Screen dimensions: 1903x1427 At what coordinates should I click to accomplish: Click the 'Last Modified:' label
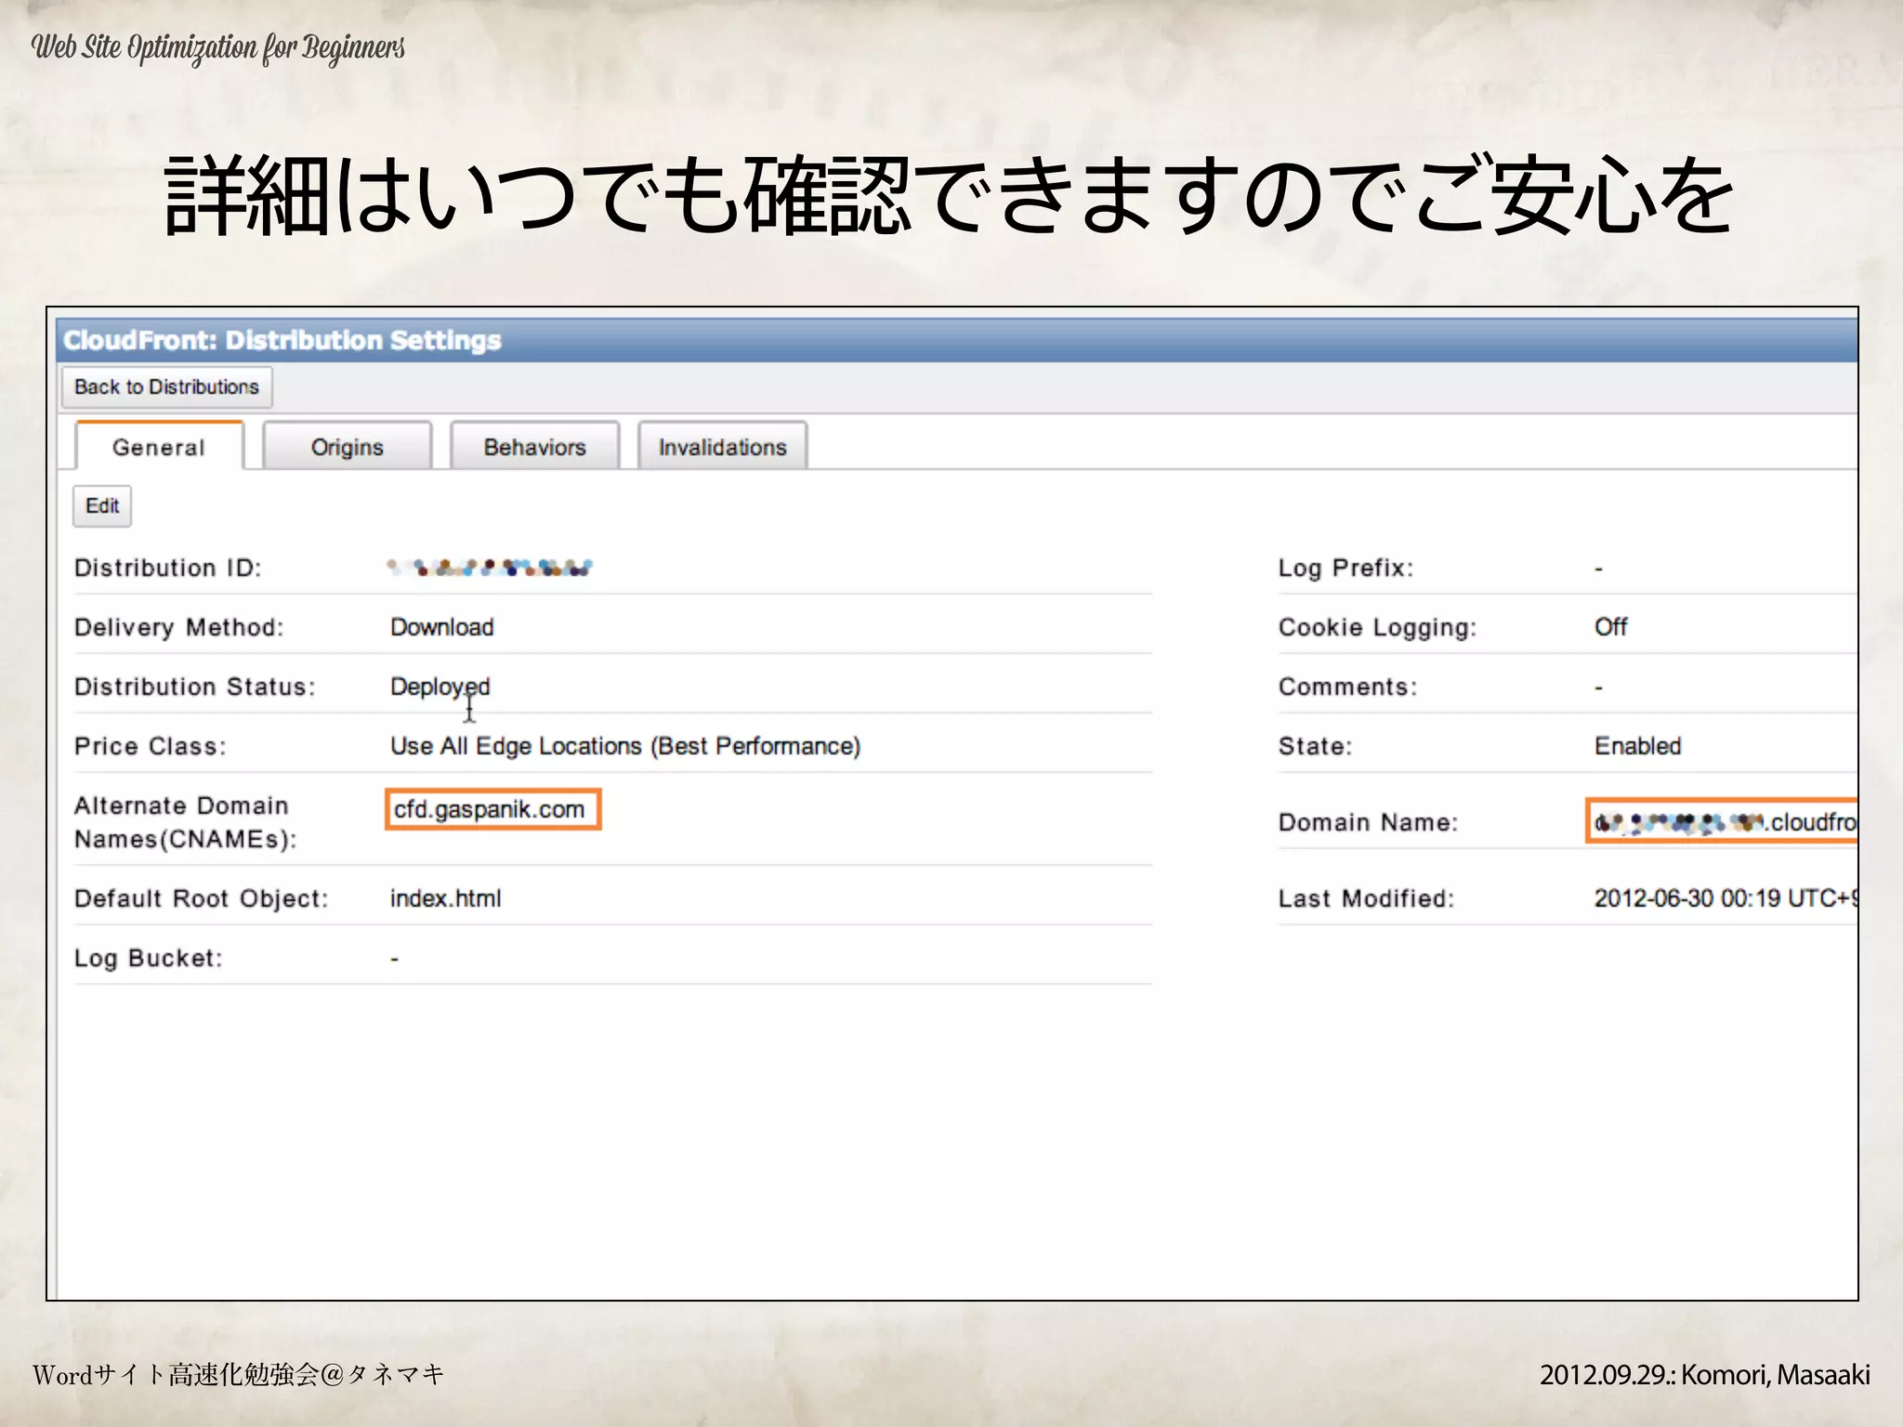(1367, 898)
